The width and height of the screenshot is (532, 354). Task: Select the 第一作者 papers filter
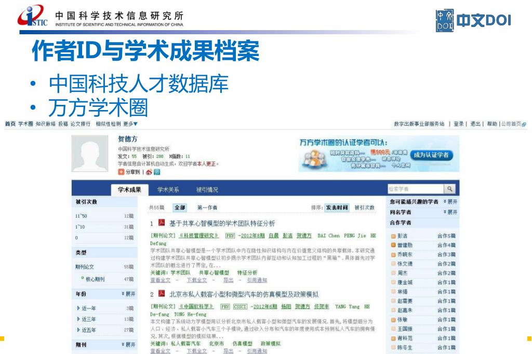point(207,208)
